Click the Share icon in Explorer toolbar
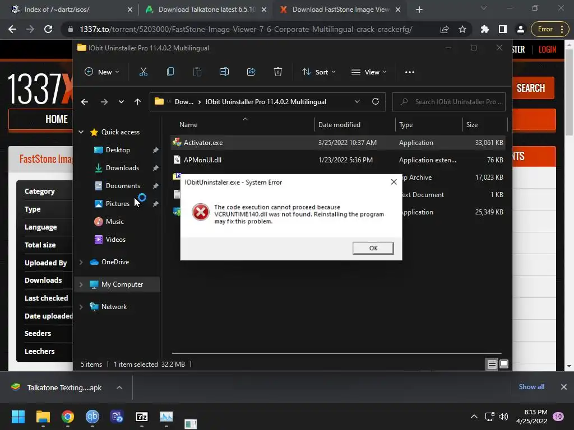 (x=251, y=72)
